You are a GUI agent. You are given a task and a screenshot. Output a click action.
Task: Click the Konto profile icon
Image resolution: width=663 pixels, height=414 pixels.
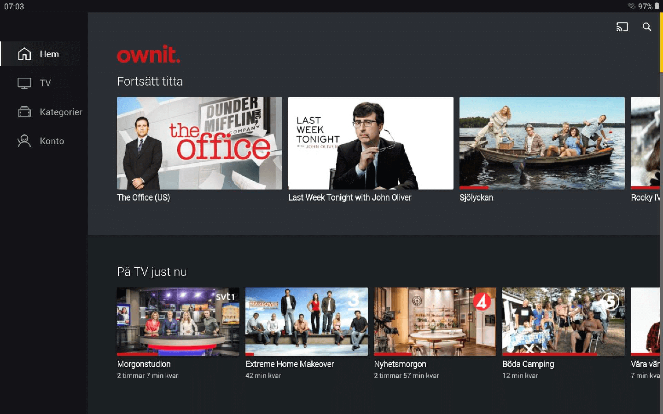(x=24, y=141)
